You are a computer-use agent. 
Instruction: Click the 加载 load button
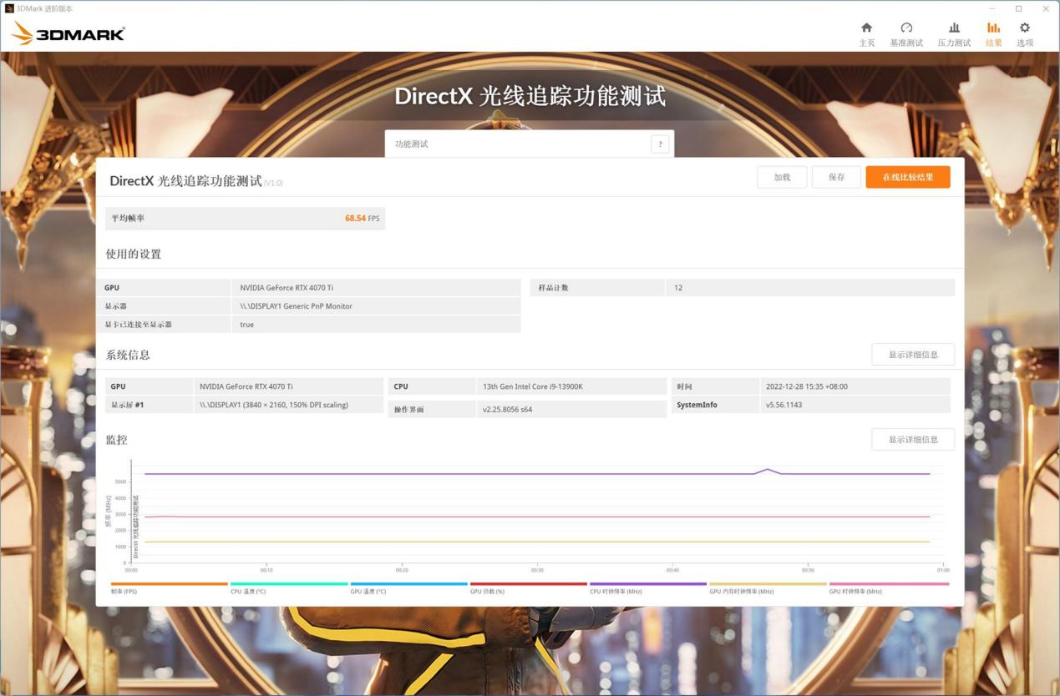coord(782,177)
